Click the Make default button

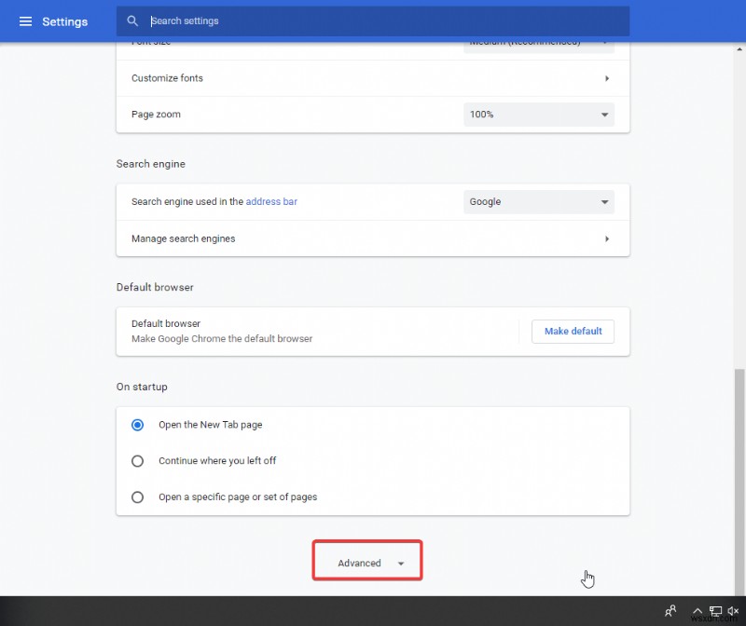pyautogui.click(x=573, y=331)
